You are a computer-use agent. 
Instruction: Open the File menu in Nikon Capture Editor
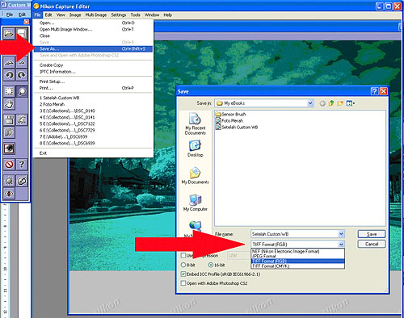click(x=37, y=15)
